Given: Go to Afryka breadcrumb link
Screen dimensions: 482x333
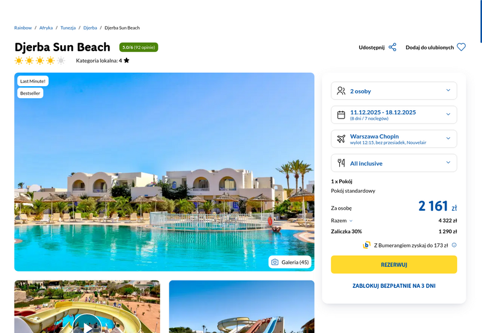Looking at the screenshot, I should pos(46,28).
